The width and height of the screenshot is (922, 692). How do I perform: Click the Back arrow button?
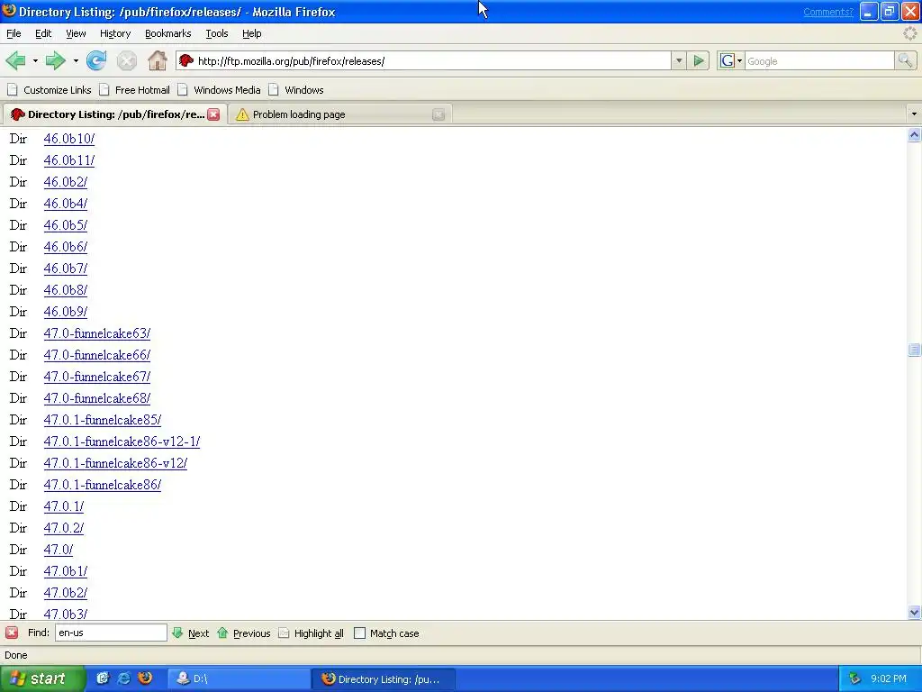click(16, 60)
